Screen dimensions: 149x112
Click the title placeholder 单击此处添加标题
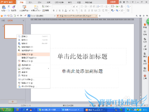click(x=82, y=56)
